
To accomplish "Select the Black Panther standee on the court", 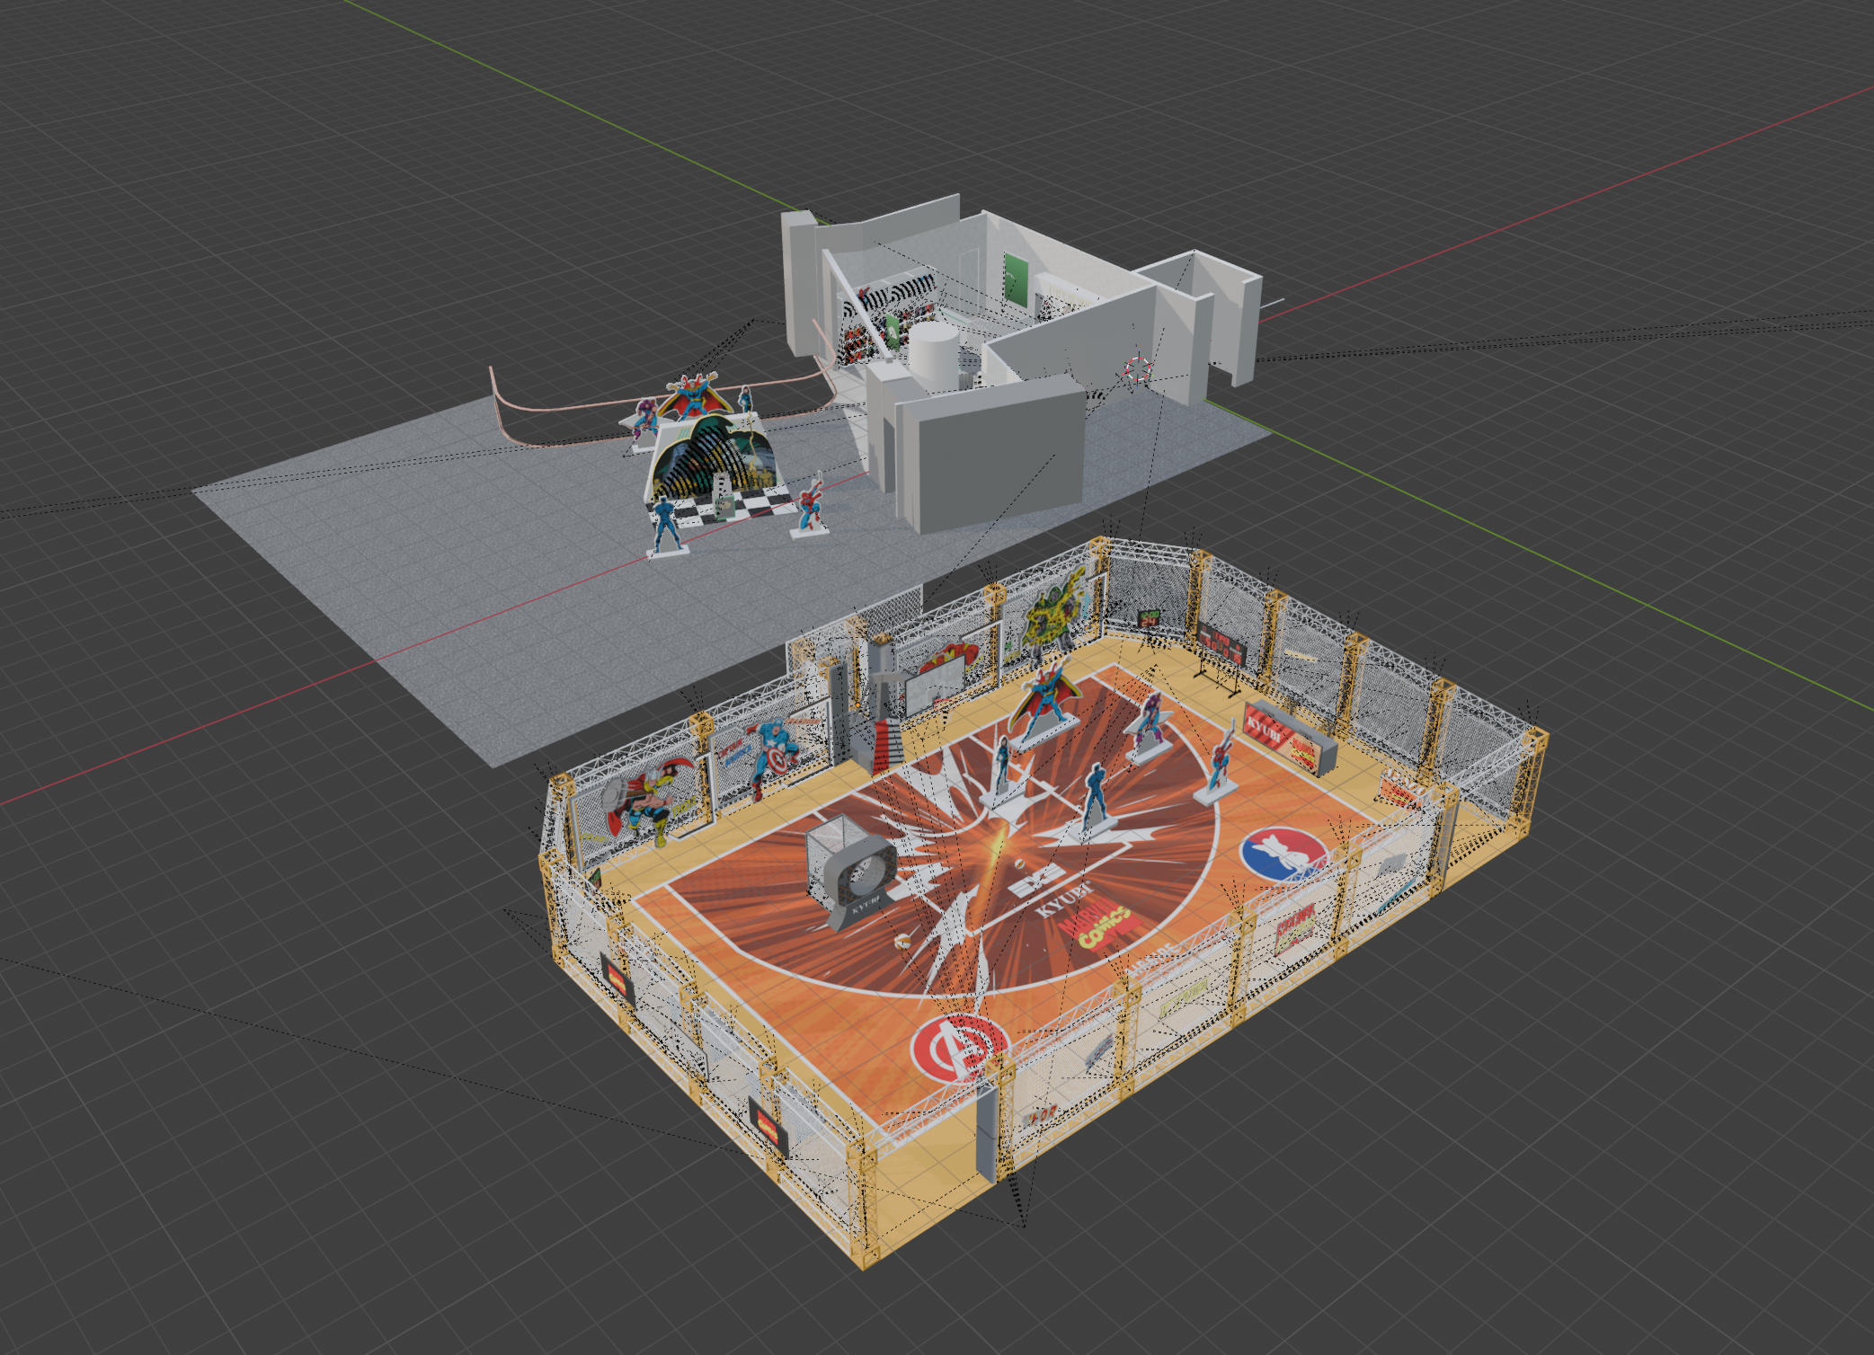I will tap(1095, 801).
